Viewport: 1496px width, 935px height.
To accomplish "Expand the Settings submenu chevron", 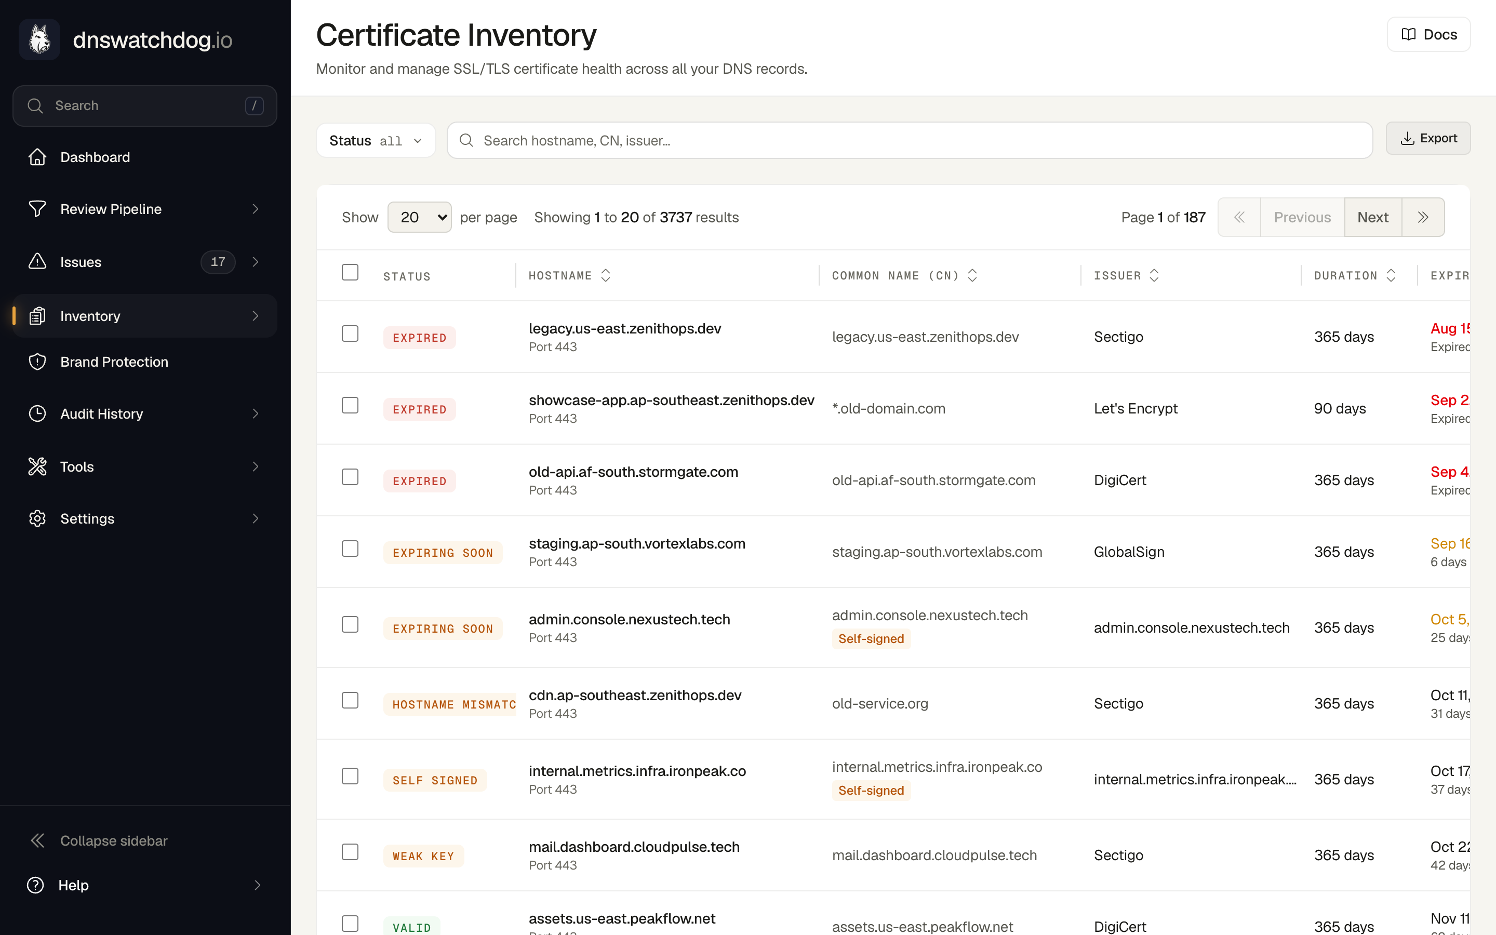I will click(x=256, y=518).
